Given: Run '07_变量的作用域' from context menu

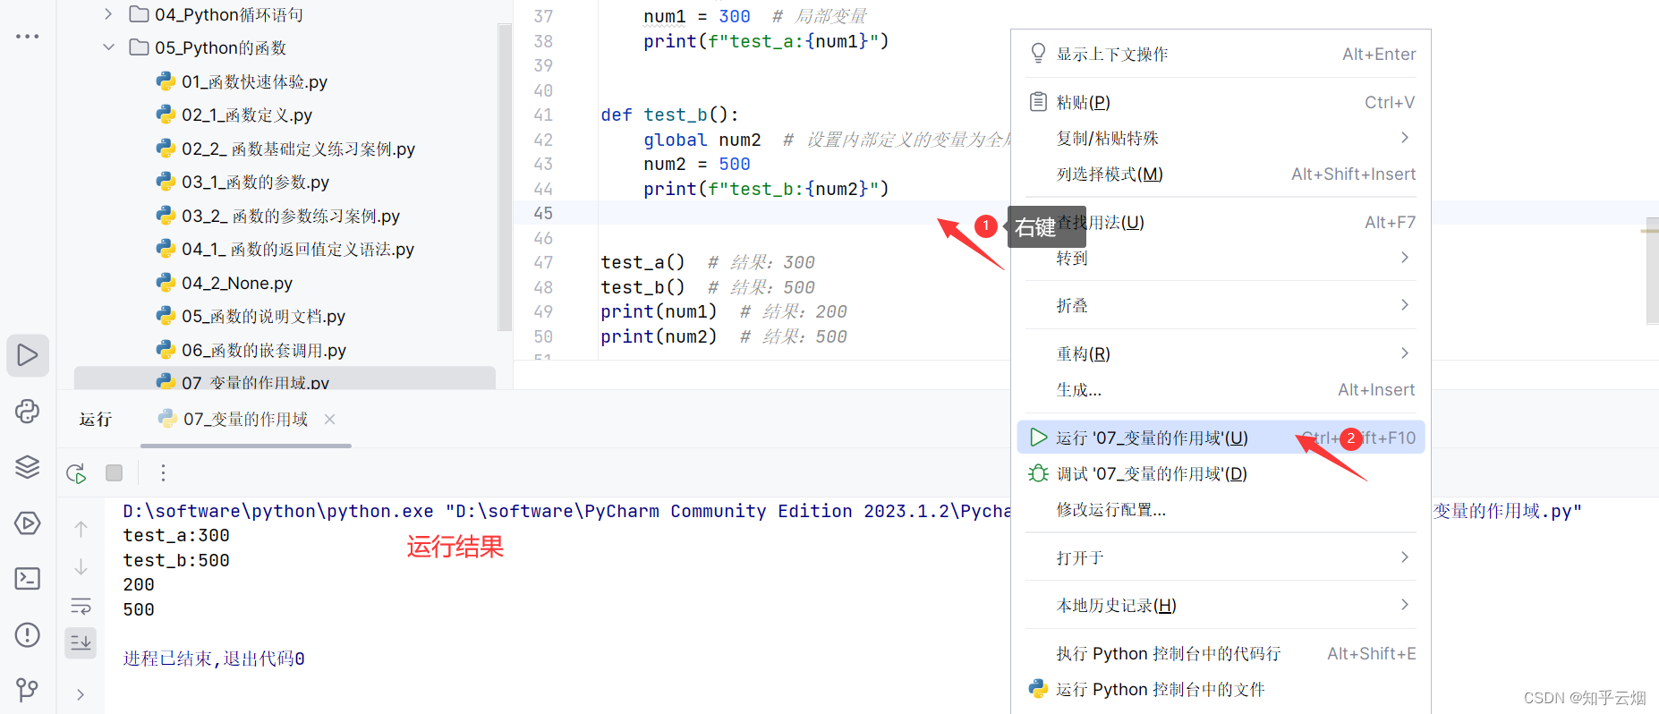Looking at the screenshot, I should [x=1221, y=438].
